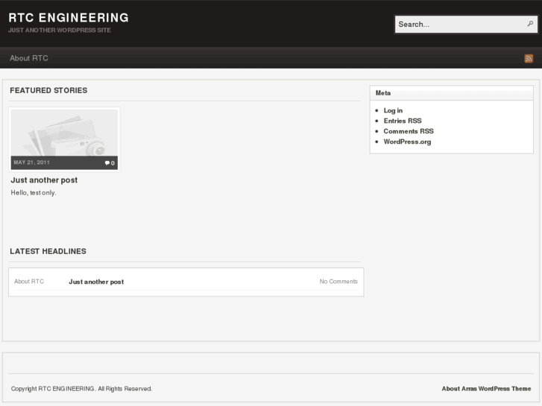Image resolution: width=542 pixels, height=406 pixels.
Task: Open the Entries RSS link
Action: [x=403, y=121]
